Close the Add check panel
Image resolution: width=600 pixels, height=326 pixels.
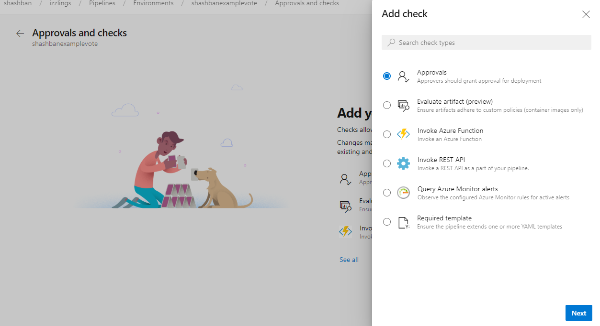tap(586, 14)
